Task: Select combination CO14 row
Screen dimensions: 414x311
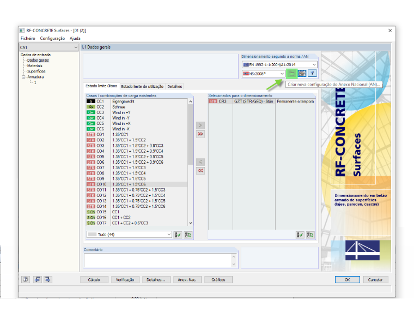Action: click(x=137, y=206)
